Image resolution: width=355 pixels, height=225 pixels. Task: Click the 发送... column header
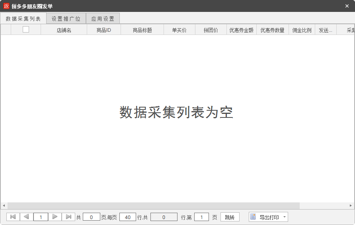[x=326, y=30]
